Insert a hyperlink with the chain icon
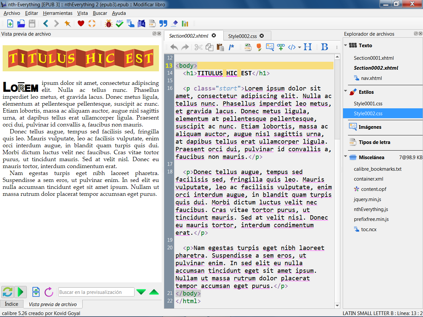This screenshot has height=317, width=423. point(281,47)
